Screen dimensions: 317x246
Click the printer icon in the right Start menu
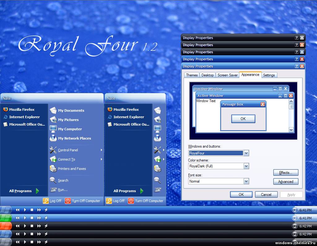click(158, 169)
